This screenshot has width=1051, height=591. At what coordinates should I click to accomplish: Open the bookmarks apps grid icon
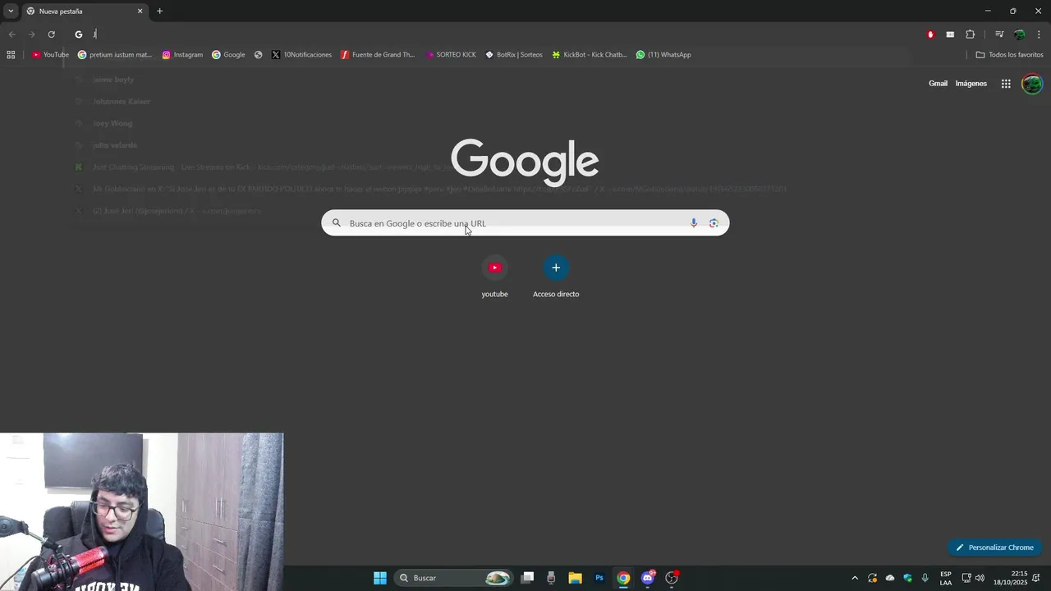pos(11,55)
